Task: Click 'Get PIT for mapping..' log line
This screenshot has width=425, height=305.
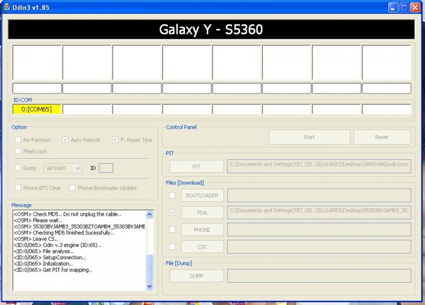Action: 53,270
